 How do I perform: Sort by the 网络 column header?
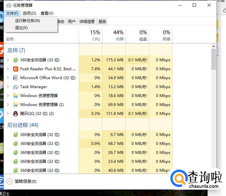pyautogui.click(x=161, y=36)
